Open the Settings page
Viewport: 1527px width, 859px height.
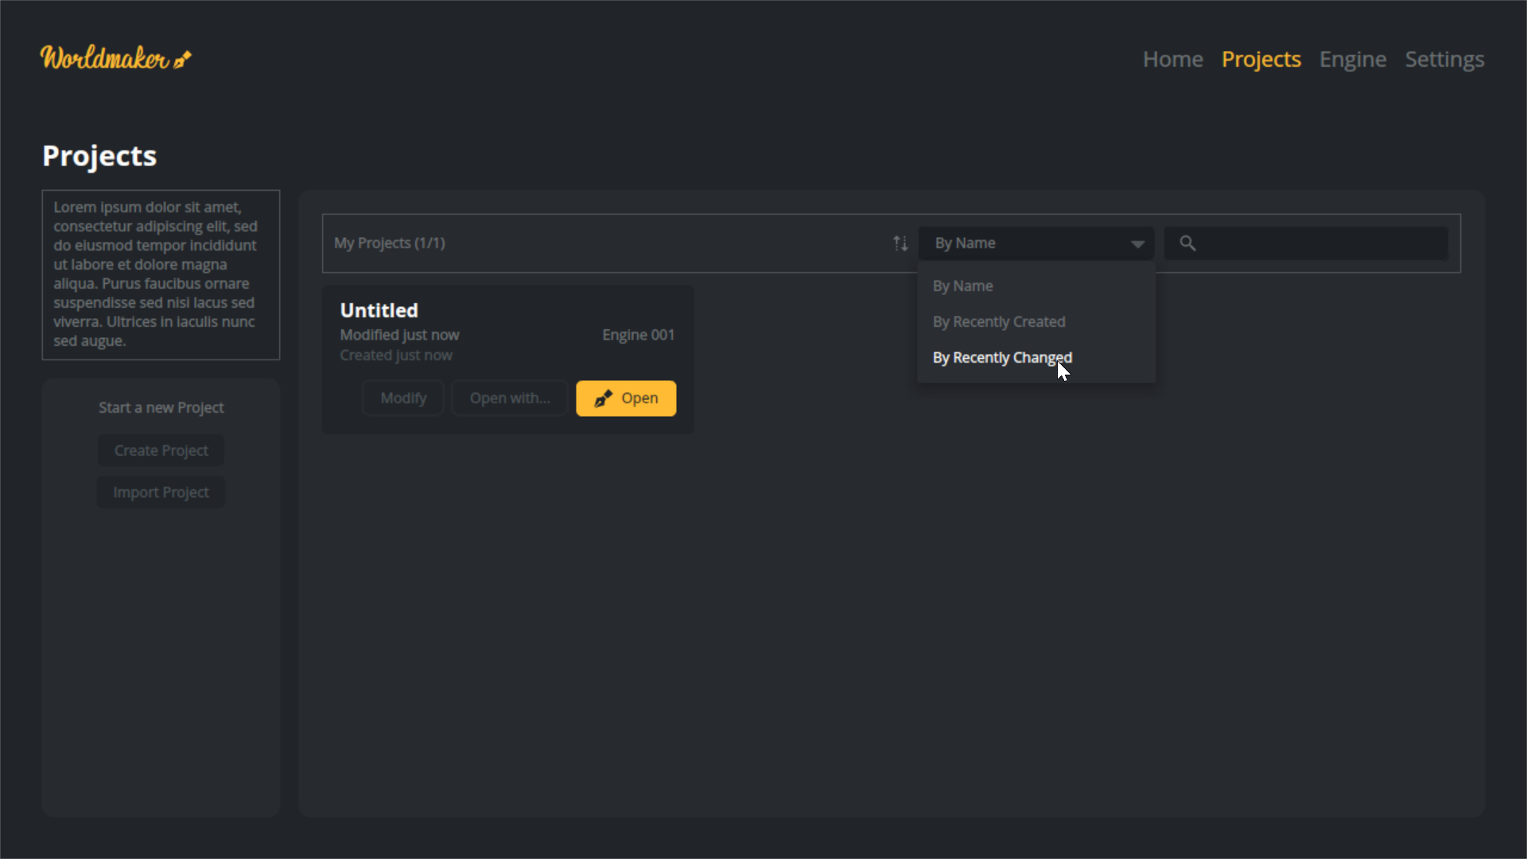[x=1444, y=59]
